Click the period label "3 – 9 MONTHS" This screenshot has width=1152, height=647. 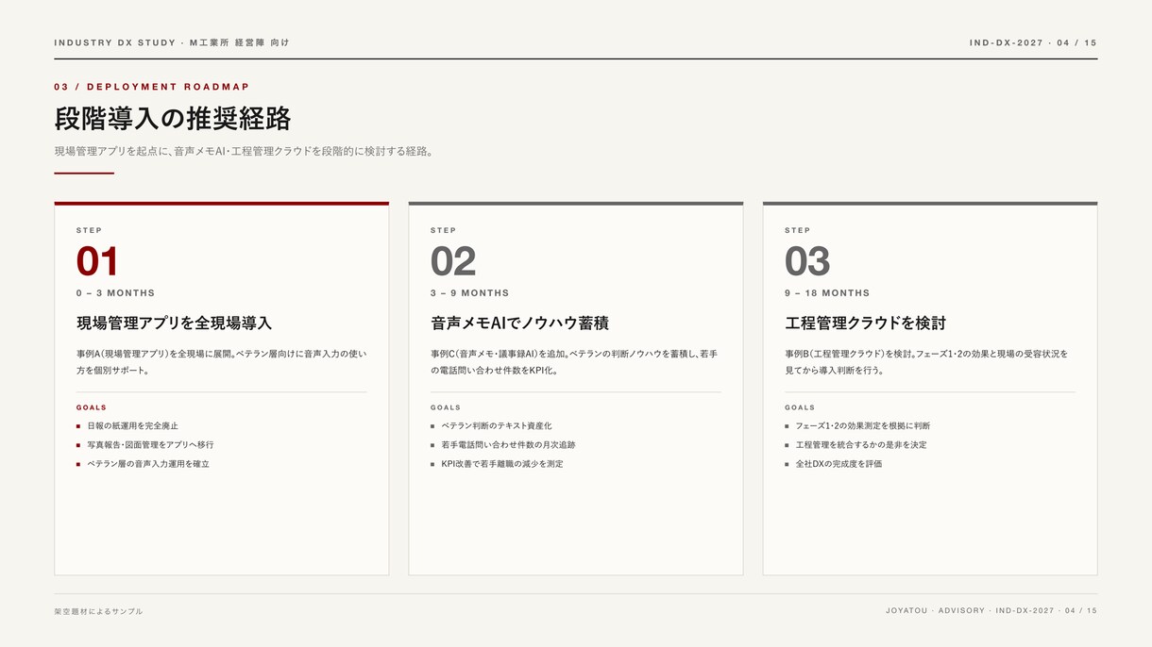(x=469, y=293)
